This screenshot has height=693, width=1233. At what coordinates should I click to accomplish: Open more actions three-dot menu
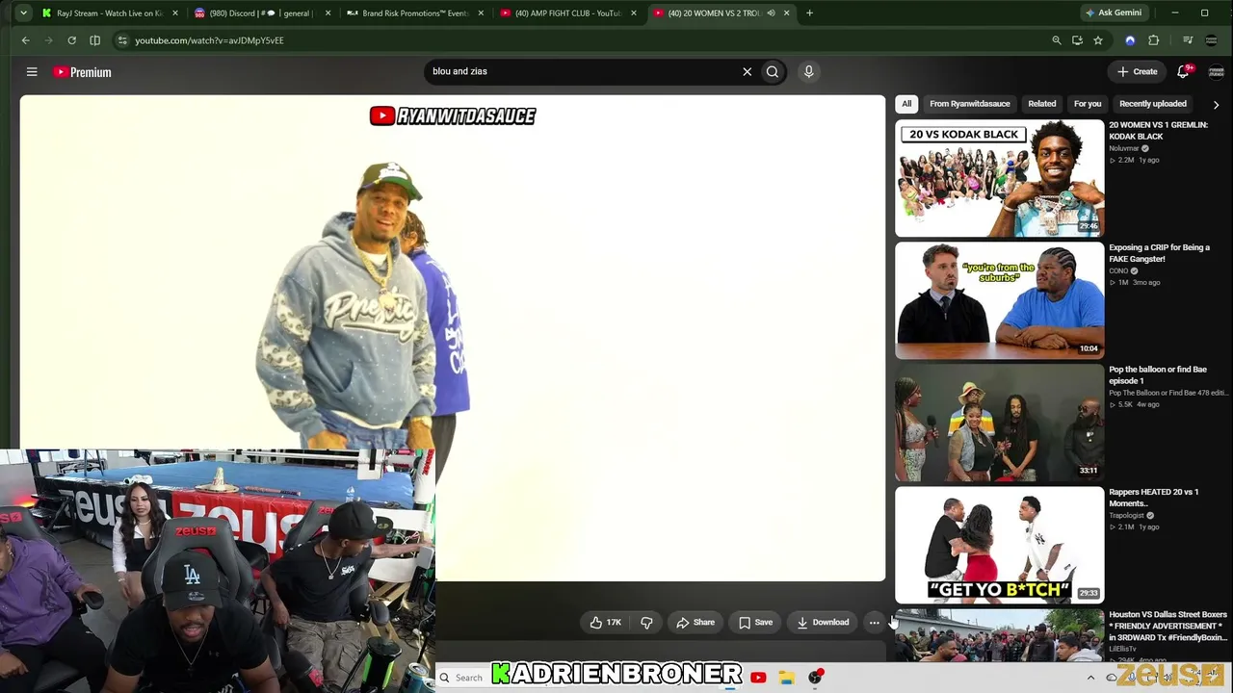tap(874, 623)
